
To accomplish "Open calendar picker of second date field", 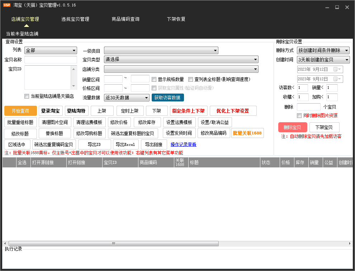I will [x=337, y=79].
